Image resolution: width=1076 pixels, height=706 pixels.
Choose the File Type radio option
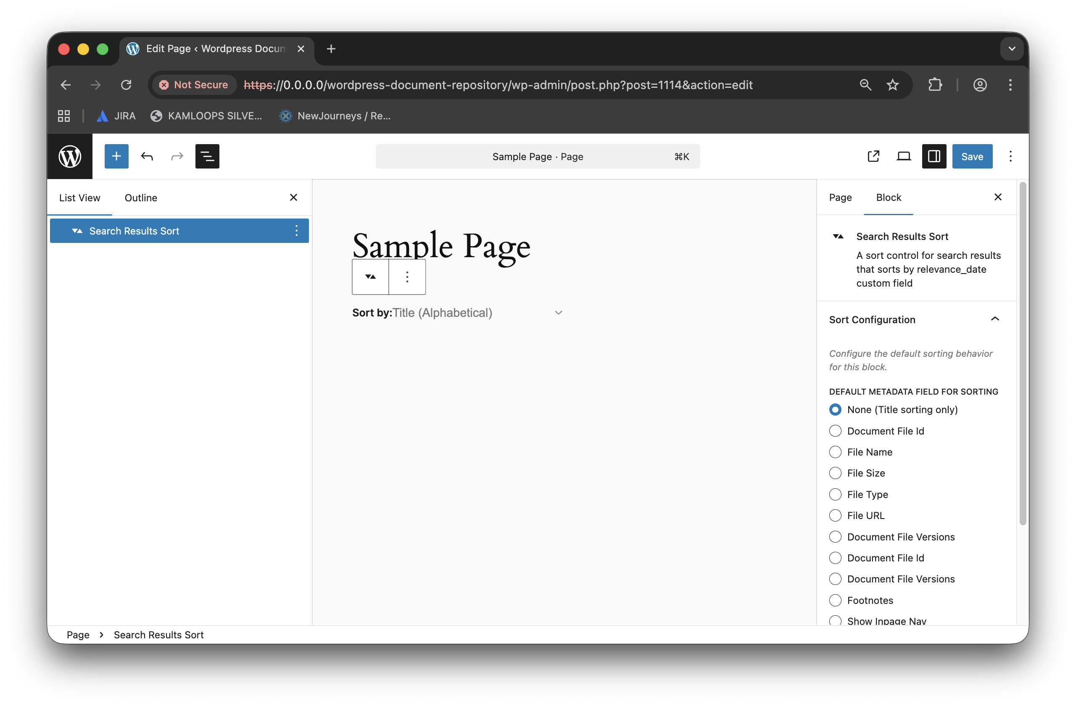[835, 495]
